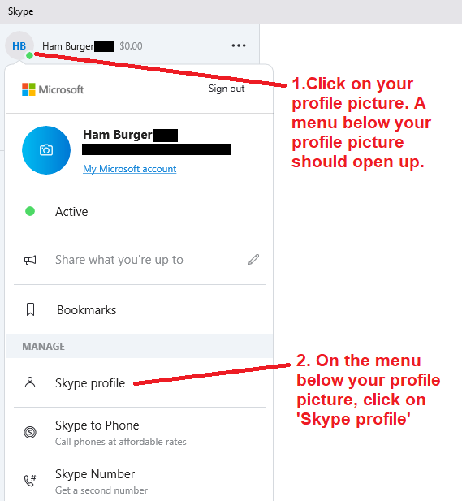Click the megaphone icon beside mood message
Image resolution: width=462 pixels, height=501 pixels.
[30, 260]
